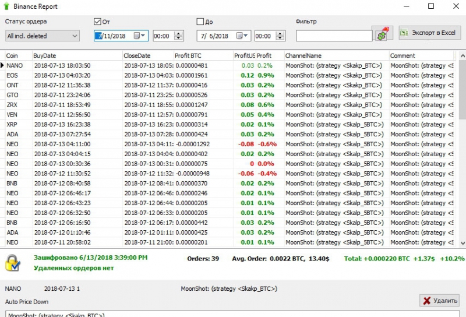Screen dimensions: 466x317
Task: Select the BNB row dated 2018-07-12 06:16:50
Action: [230, 223]
